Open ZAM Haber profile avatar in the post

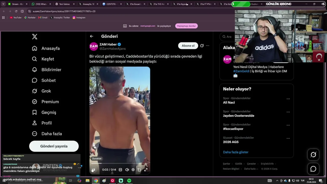click(94, 47)
